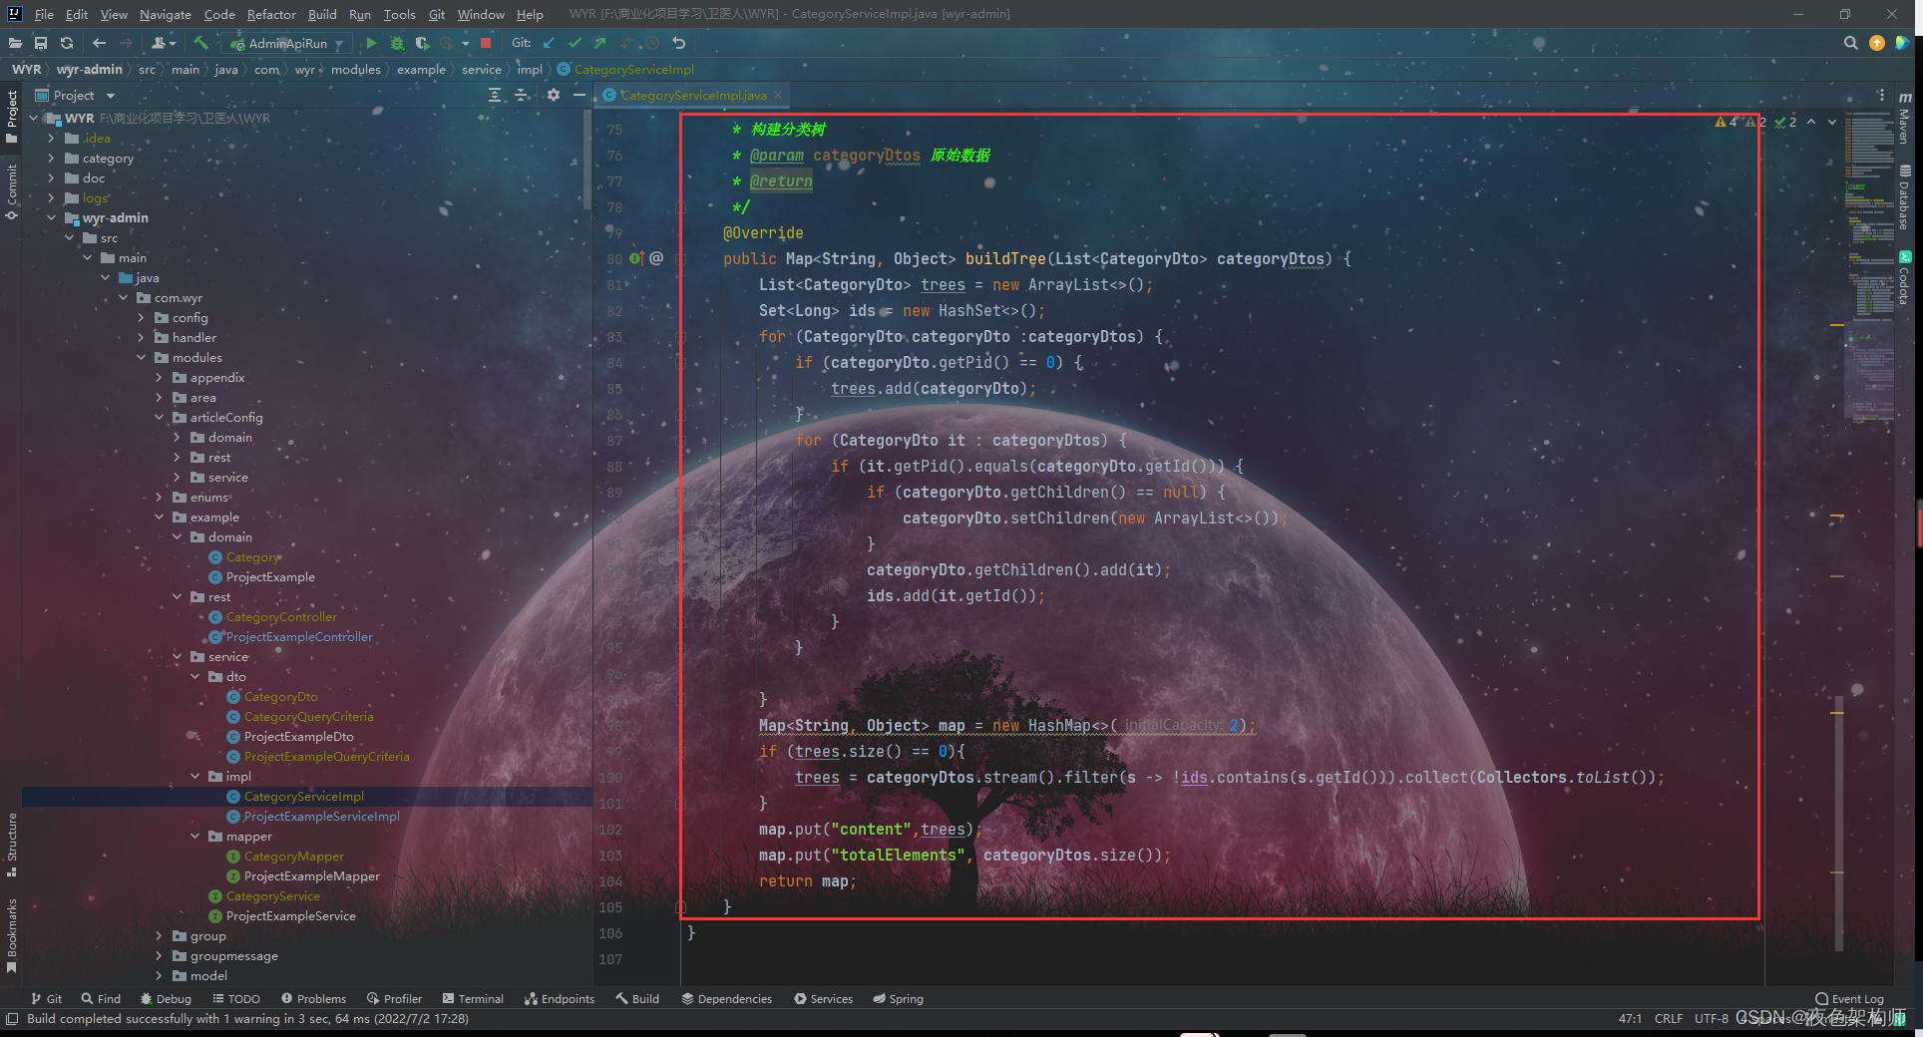This screenshot has width=1923, height=1037.
Task: Toggle the Commit tool window side tab
Action: [12, 191]
